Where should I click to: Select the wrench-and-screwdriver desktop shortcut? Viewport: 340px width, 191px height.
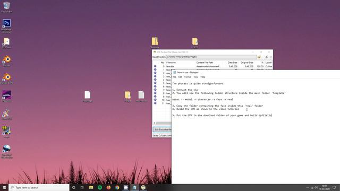click(x=6, y=115)
